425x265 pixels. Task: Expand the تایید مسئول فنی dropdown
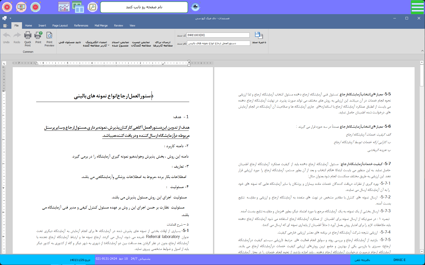click(x=70, y=45)
